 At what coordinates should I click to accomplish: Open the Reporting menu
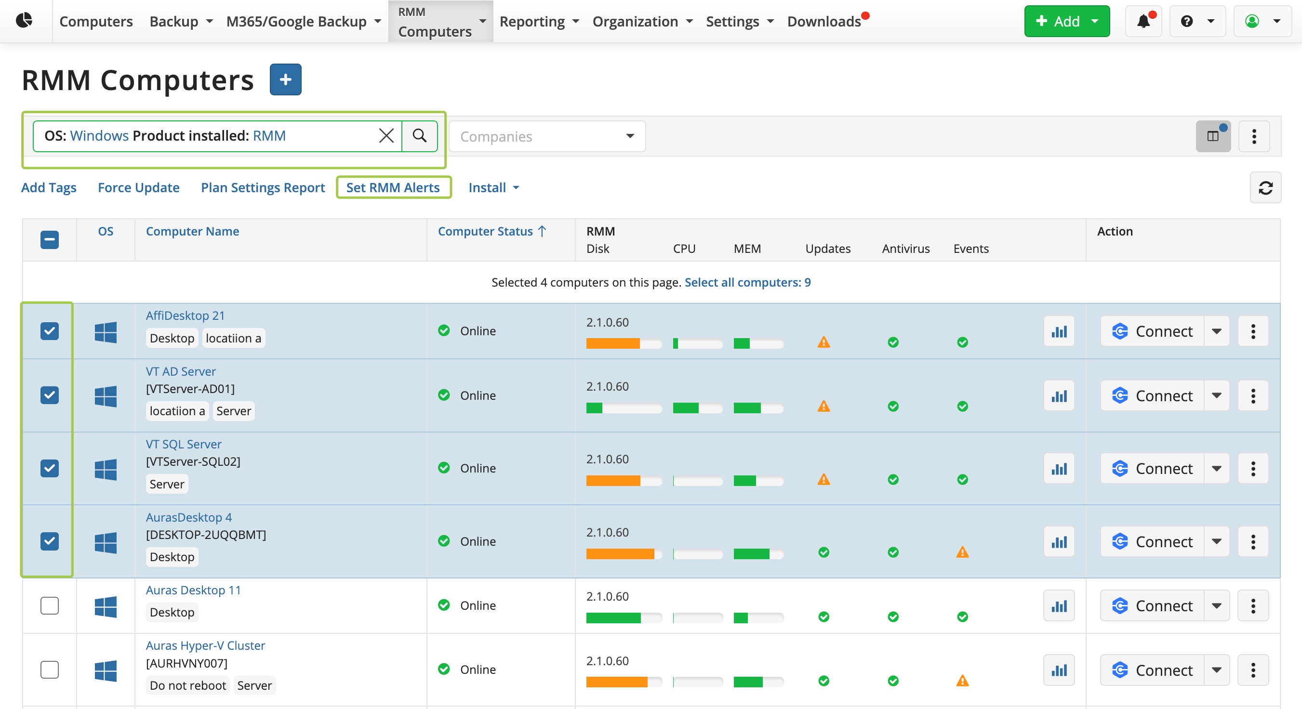pos(539,21)
